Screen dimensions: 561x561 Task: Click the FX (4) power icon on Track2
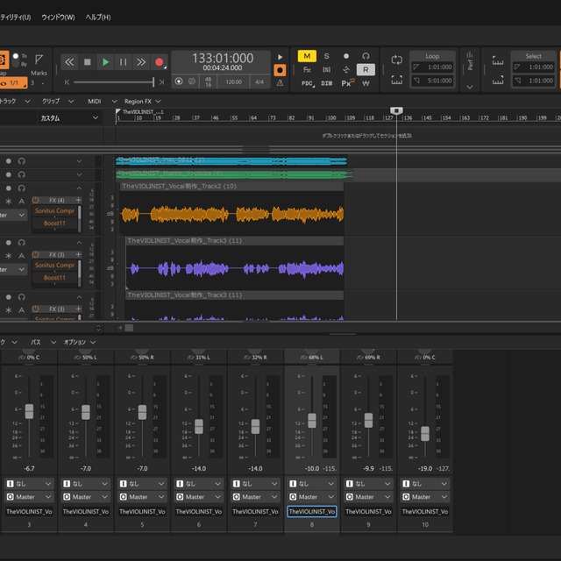[36, 201]
